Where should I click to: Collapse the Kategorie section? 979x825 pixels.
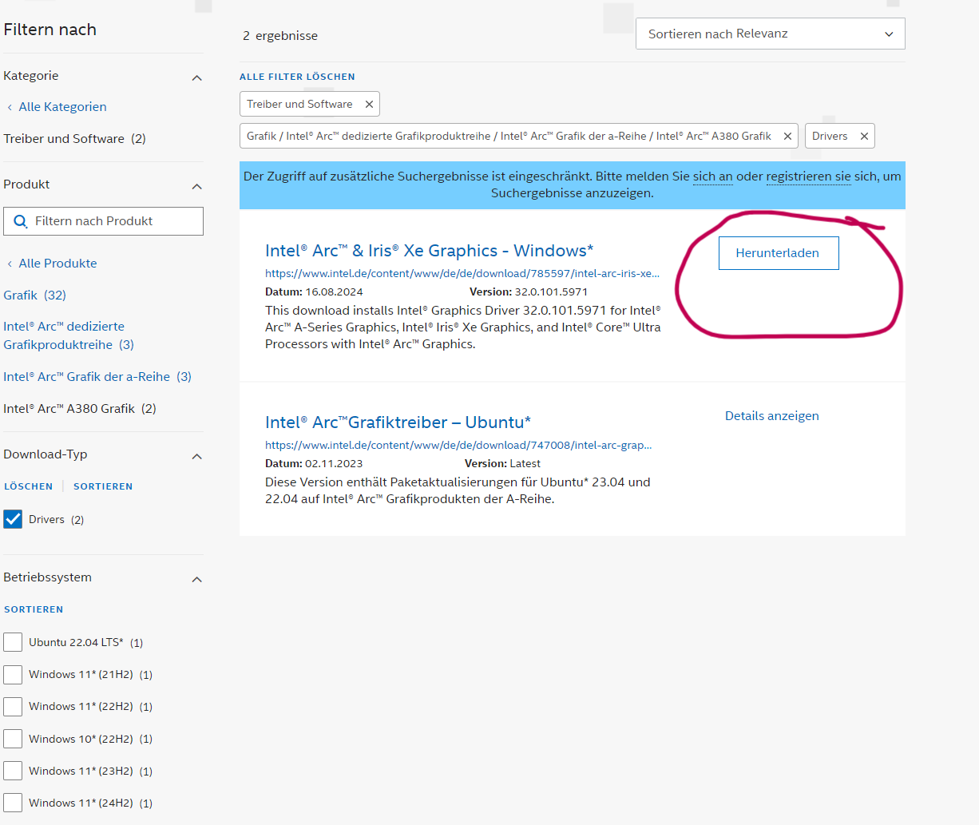(197, 77)
